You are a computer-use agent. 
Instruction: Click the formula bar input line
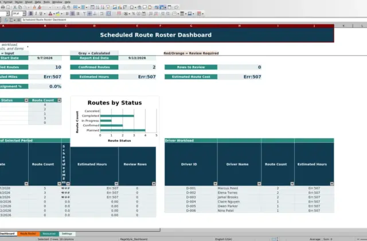pyautogui.click(x=194, y=20)
